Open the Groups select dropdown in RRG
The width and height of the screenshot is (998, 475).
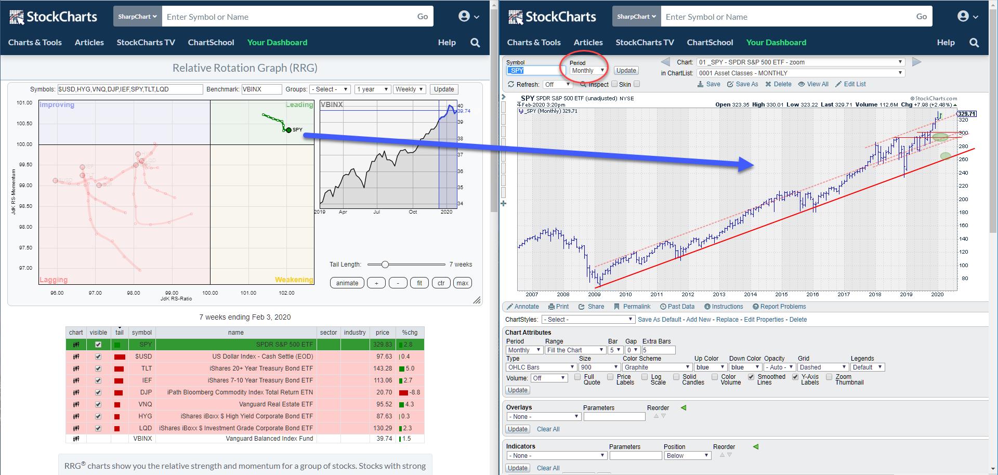(330, 89)
